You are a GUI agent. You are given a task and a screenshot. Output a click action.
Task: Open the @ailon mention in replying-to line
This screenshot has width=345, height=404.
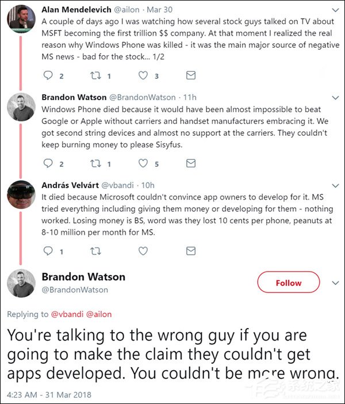click(99, 314)
